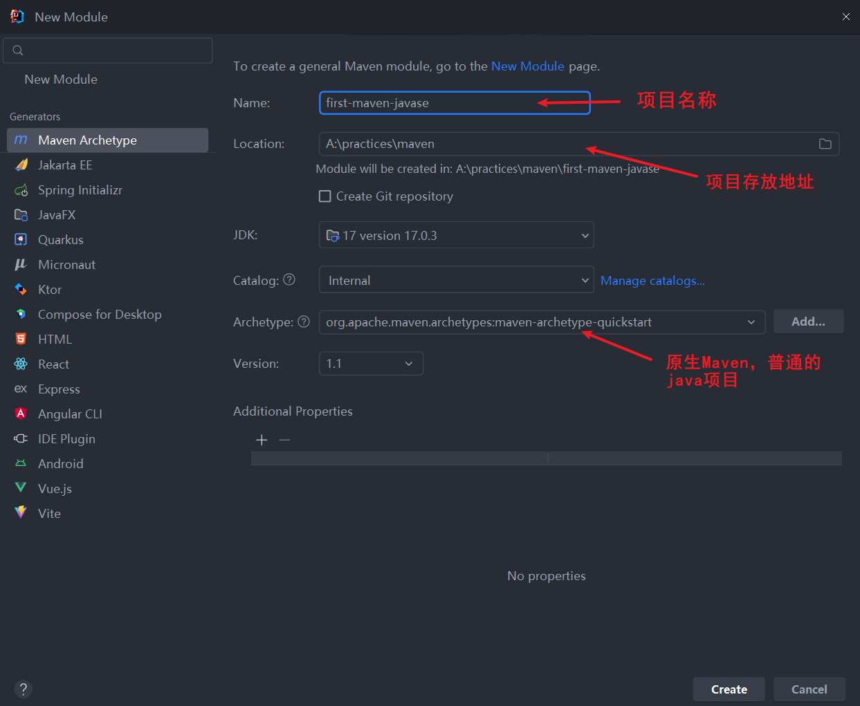Open the Version 1.1 dropdown
860x706 pixels.
point(371,364)
